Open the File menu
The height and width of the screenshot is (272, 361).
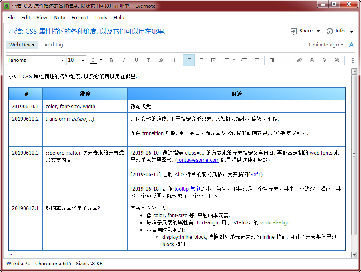coord(11,18)
